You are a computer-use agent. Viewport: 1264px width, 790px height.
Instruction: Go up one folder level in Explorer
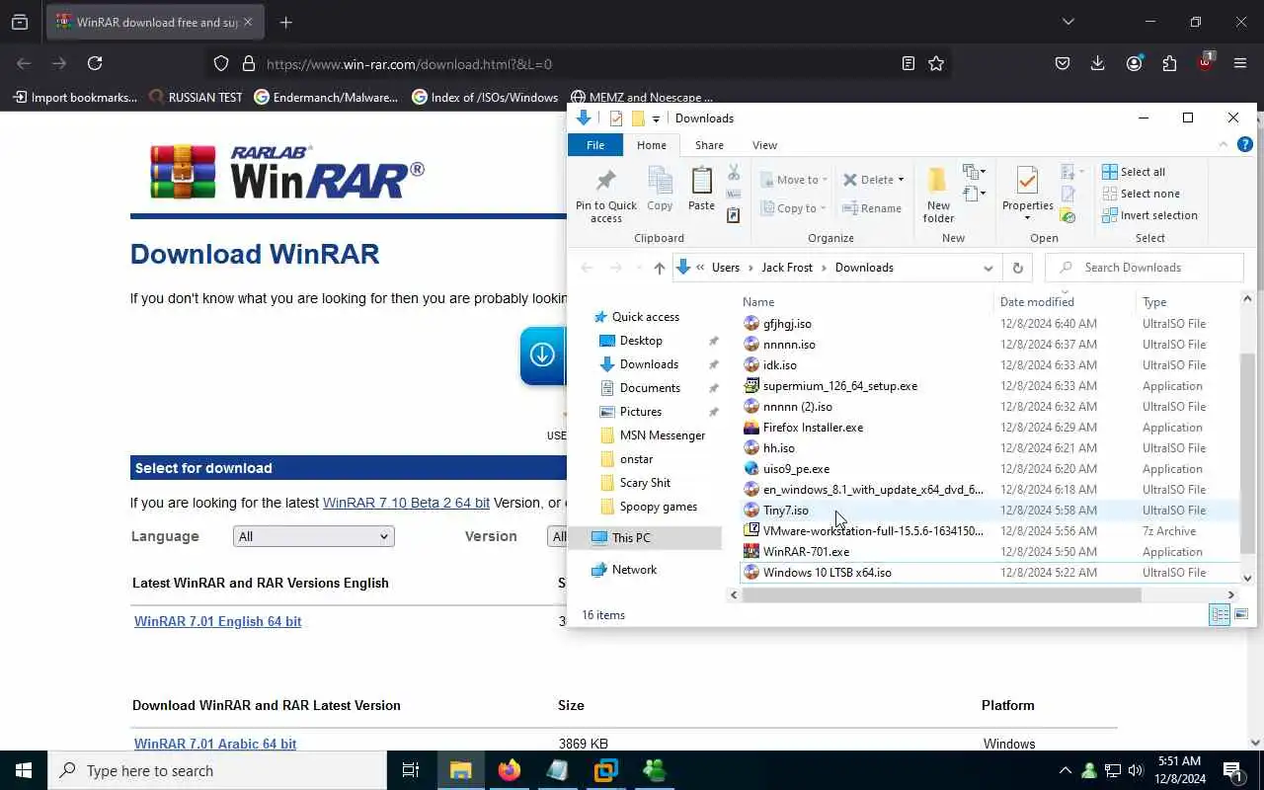pos(660,268)
